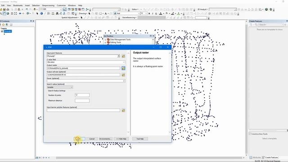The width and height of the screenshot is (288, 162).
Task: Open the Selection menu
Action: pyautogui.click(x=36, y=5)
